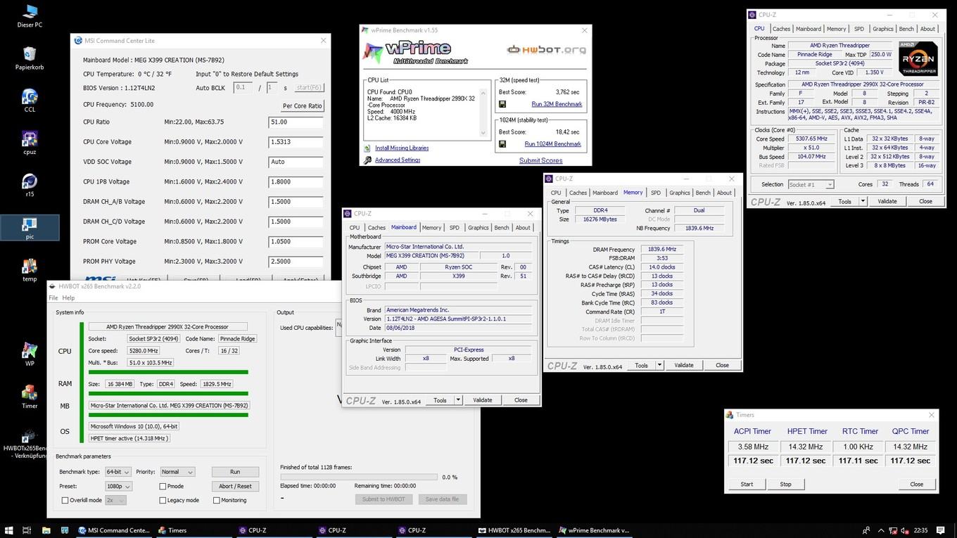The height and width of the screenshot is (538, 957).
Task: Click the Run 32M Benchmark link
Action: [x=557, y=104]
